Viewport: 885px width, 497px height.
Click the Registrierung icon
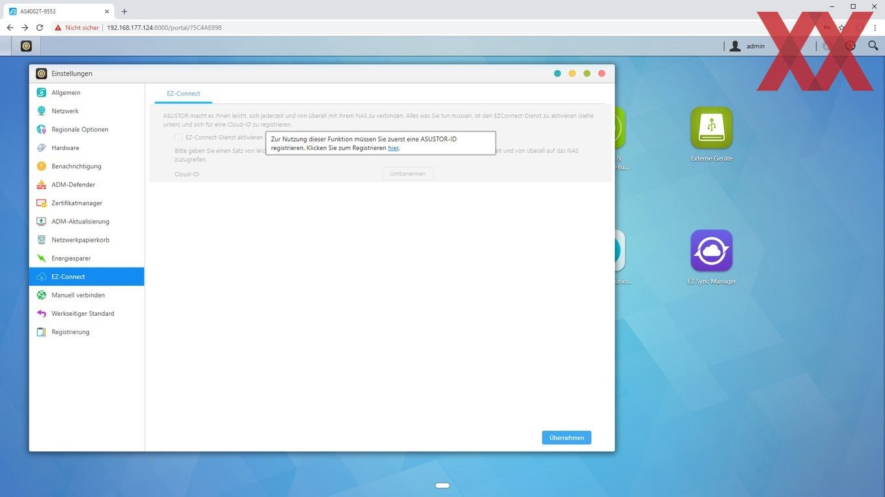42,332
